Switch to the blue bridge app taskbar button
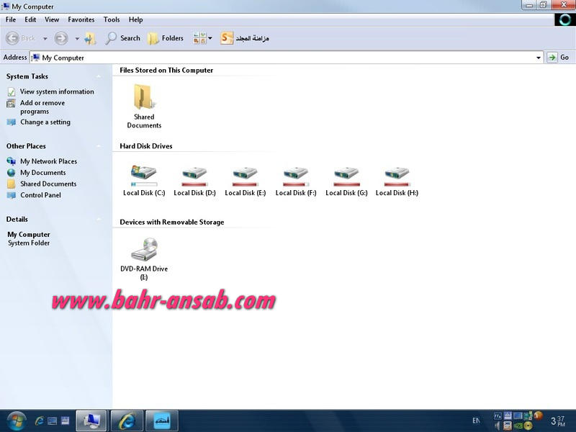The image size is (576, 432). pyautogui.click(x=161, y=421)
